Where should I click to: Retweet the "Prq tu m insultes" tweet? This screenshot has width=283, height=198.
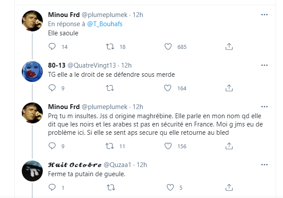tap(110, 146)
